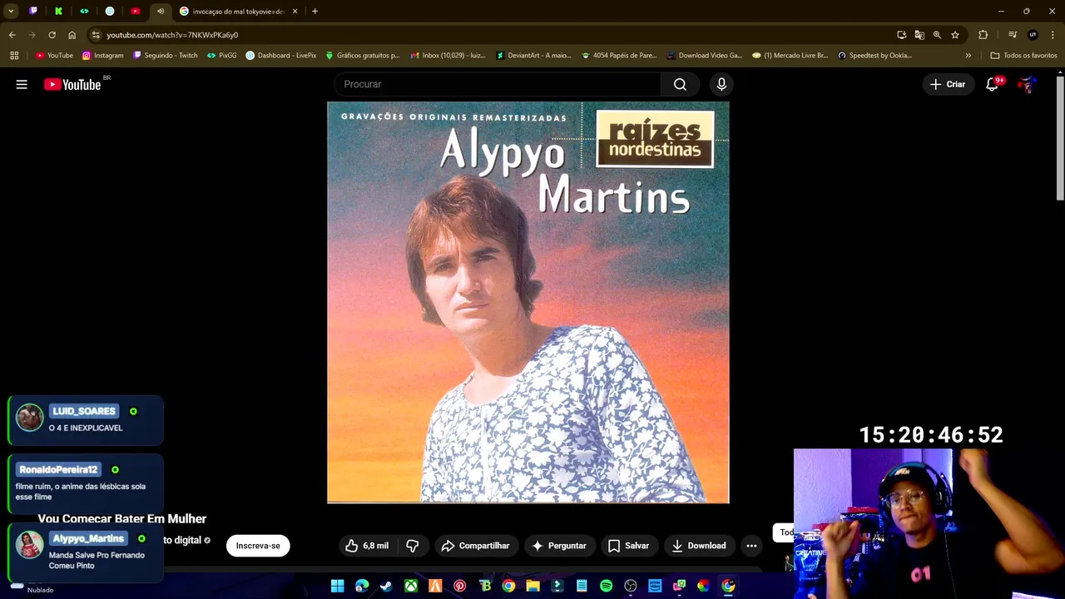Open the Gmail Inbox bookmark
Viewport: 1065px width, 599px height.
[448, 56]
